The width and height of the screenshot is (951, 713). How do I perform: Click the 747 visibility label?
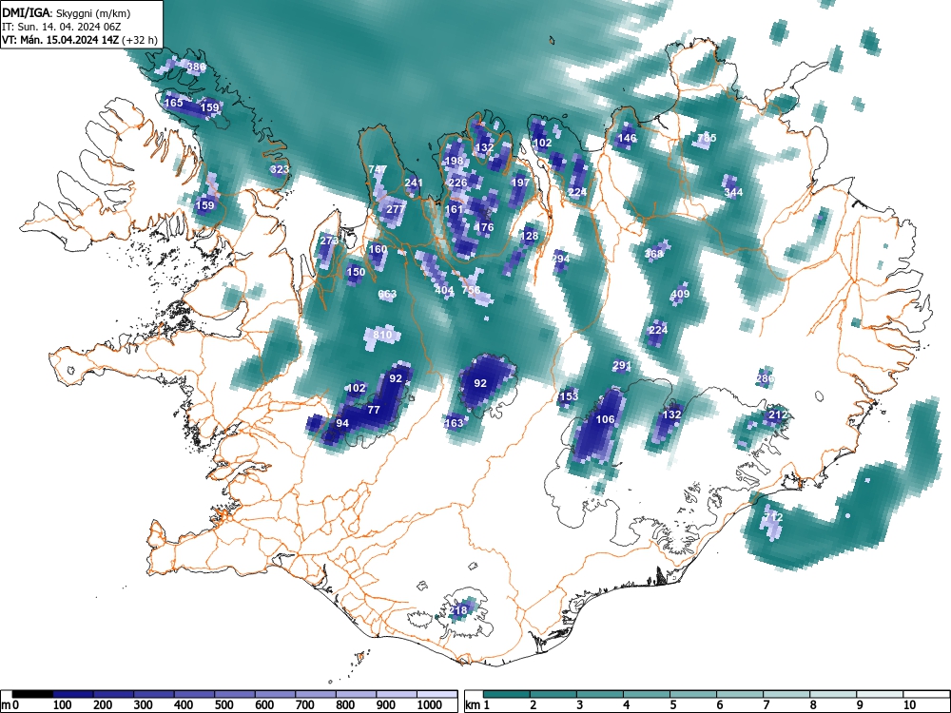378,169
